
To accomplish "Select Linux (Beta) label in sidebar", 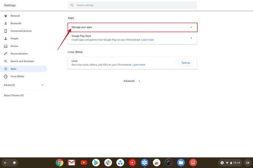I will point(17,76).
